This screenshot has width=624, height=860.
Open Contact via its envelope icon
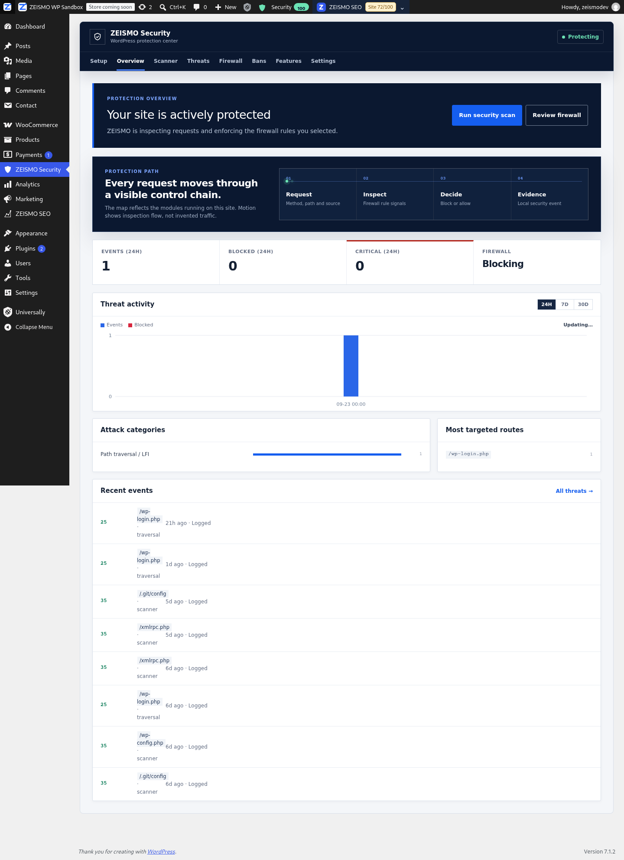click(8, 105)
